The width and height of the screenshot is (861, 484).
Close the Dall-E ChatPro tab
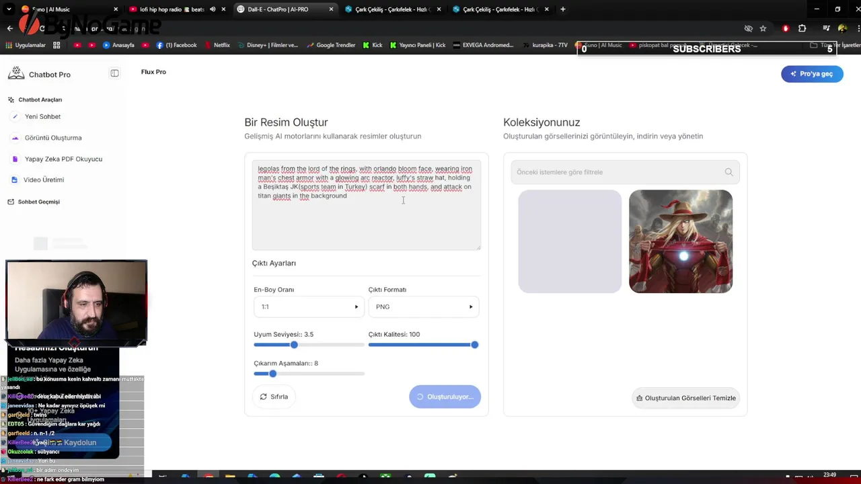(x=331, y=9)
